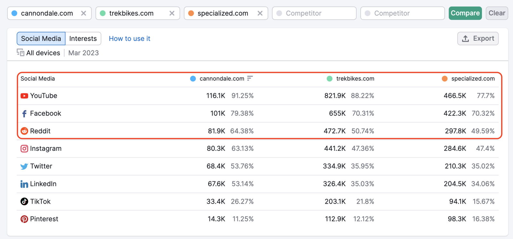Screen dimensions: 513x239
Task: Sort by the cannondale.com column sort icon
Action: (x=250, y=79)
